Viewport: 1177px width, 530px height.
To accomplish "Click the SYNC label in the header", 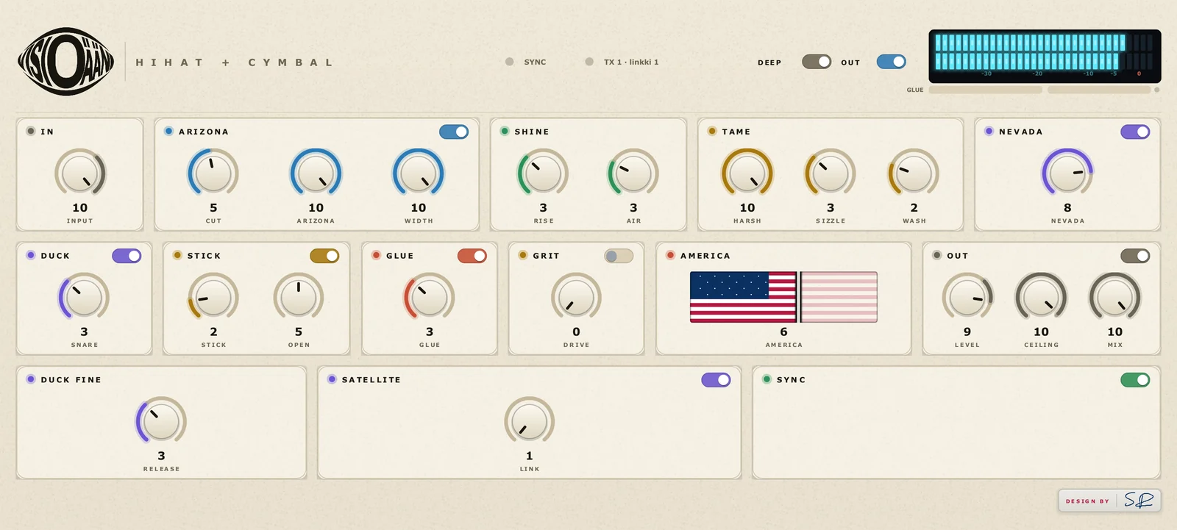I will pyautogui.click(x=535, y=62).
